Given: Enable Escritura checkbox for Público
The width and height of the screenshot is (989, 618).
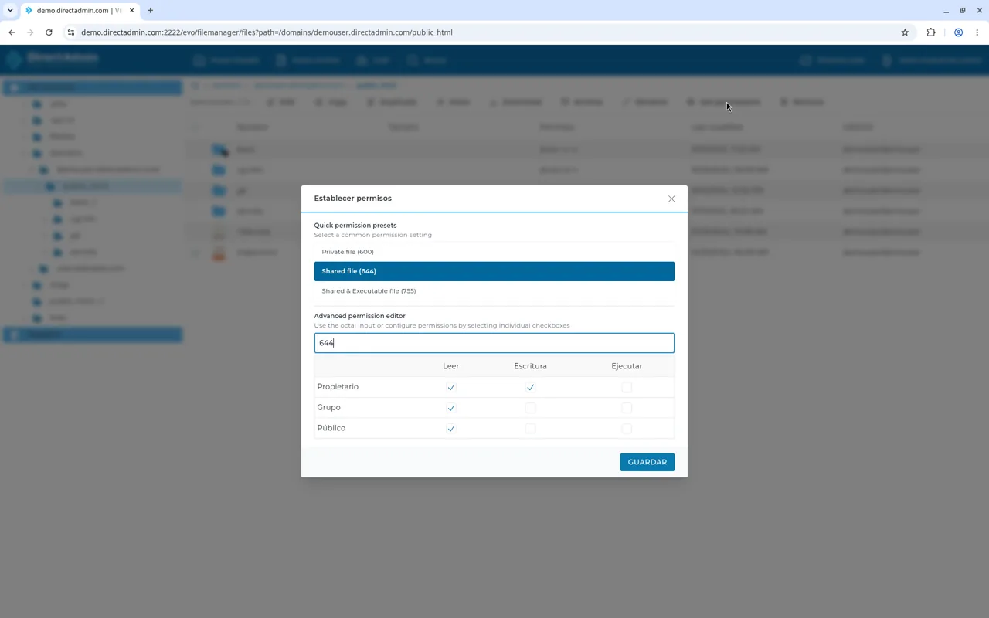Looking at the screenshot, I should click(530, 428).
